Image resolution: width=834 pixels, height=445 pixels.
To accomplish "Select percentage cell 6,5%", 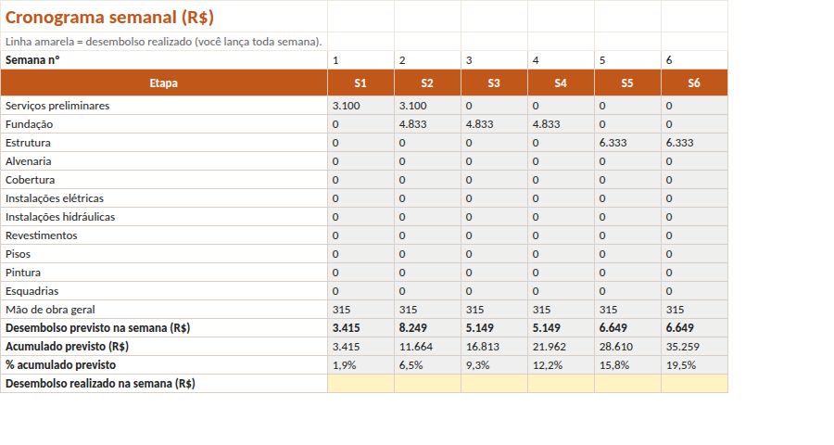I will click(427, 365).
